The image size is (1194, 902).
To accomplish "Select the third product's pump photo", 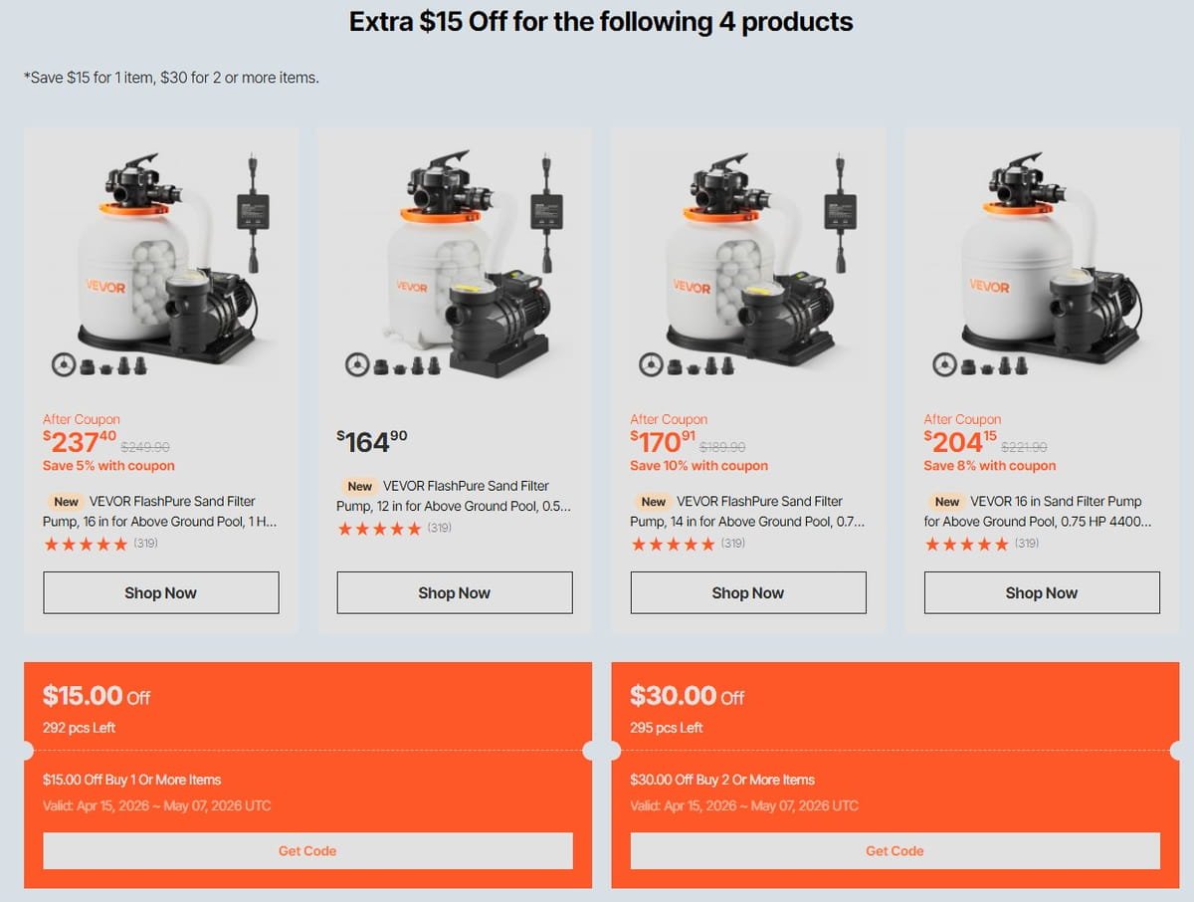I will (747, 259).
